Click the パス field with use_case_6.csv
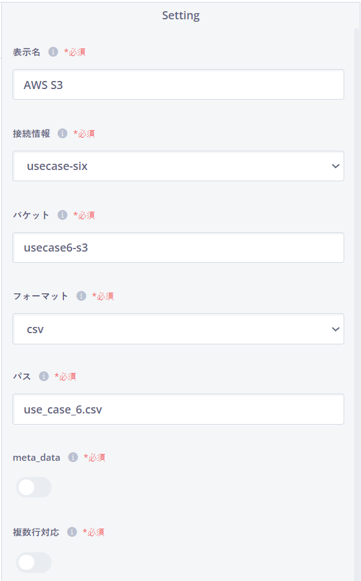The image size is (361, 581). click(x=178, y=409)
